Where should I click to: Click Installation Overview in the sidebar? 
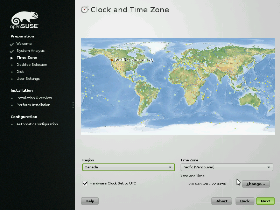tap(34, 98)
